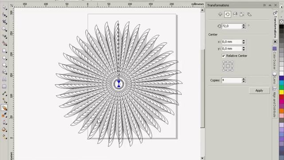Image resolution: width=284 pixels, height=160 pixels.
Task: Pick the No Color swatch in palette
Action: (281, 22)
